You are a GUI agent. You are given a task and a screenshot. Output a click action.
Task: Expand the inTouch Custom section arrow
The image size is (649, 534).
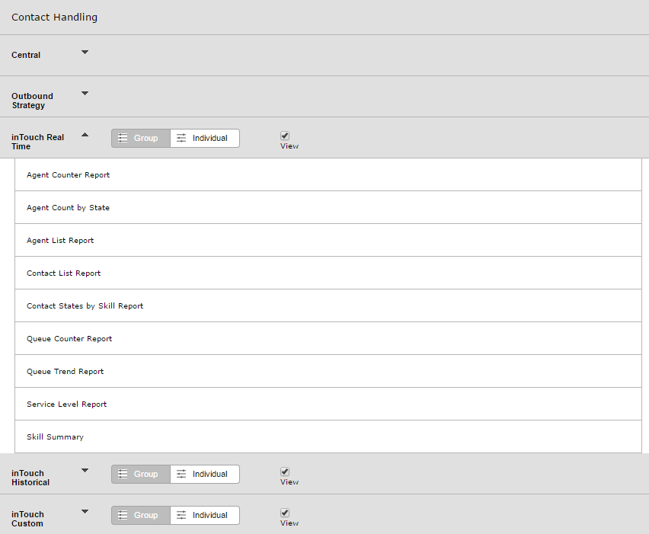85,512
